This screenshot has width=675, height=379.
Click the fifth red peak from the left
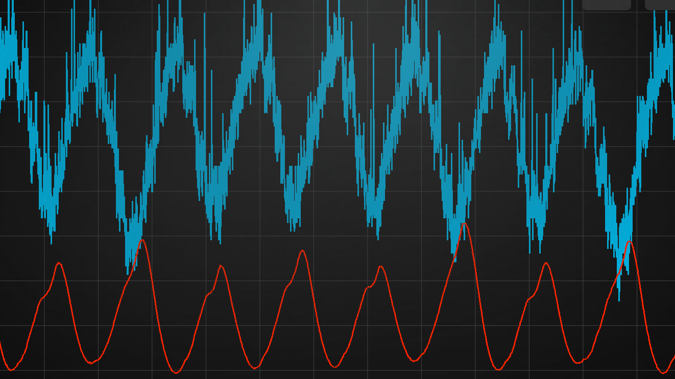click(381, 266)
